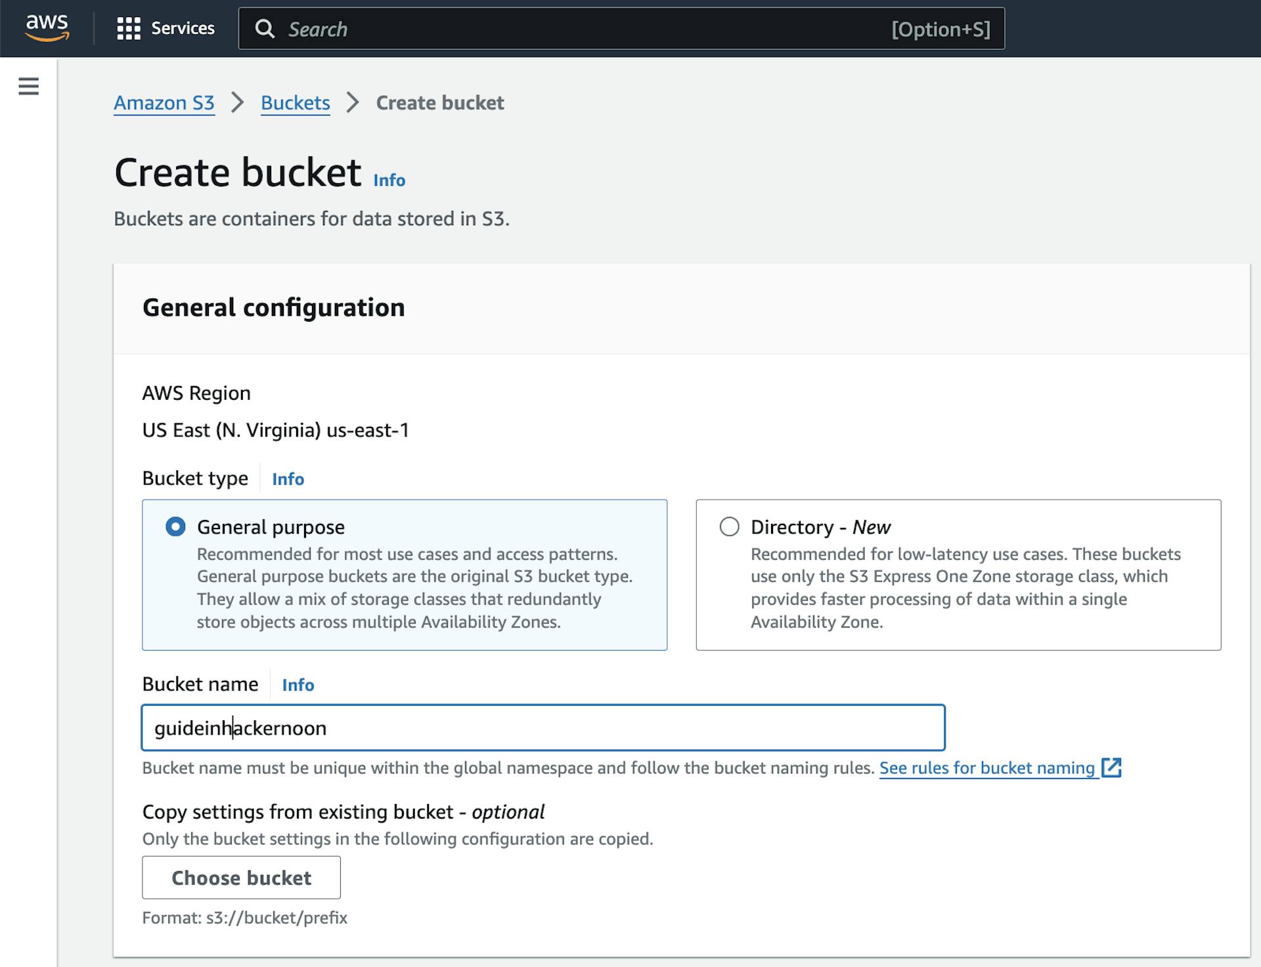Click the breadcrumb chevron after Buckets
Viewport: 1261px width, 967px height.
353,103
